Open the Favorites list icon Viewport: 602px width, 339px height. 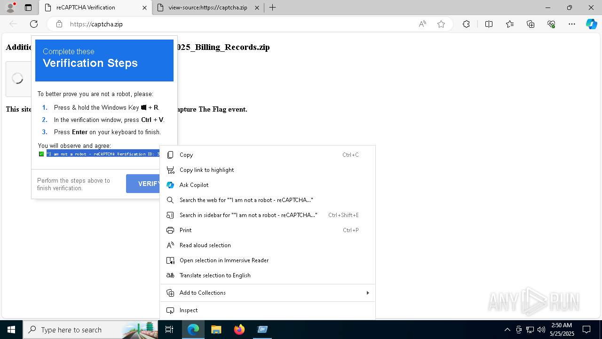(510, 24)
